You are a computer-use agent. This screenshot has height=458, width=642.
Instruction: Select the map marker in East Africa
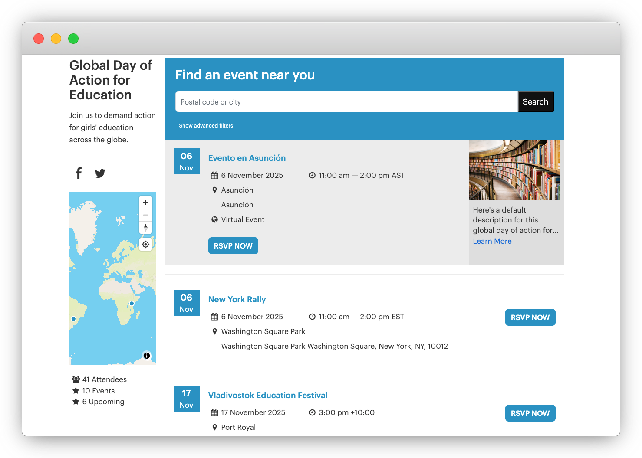click(132, 304)
